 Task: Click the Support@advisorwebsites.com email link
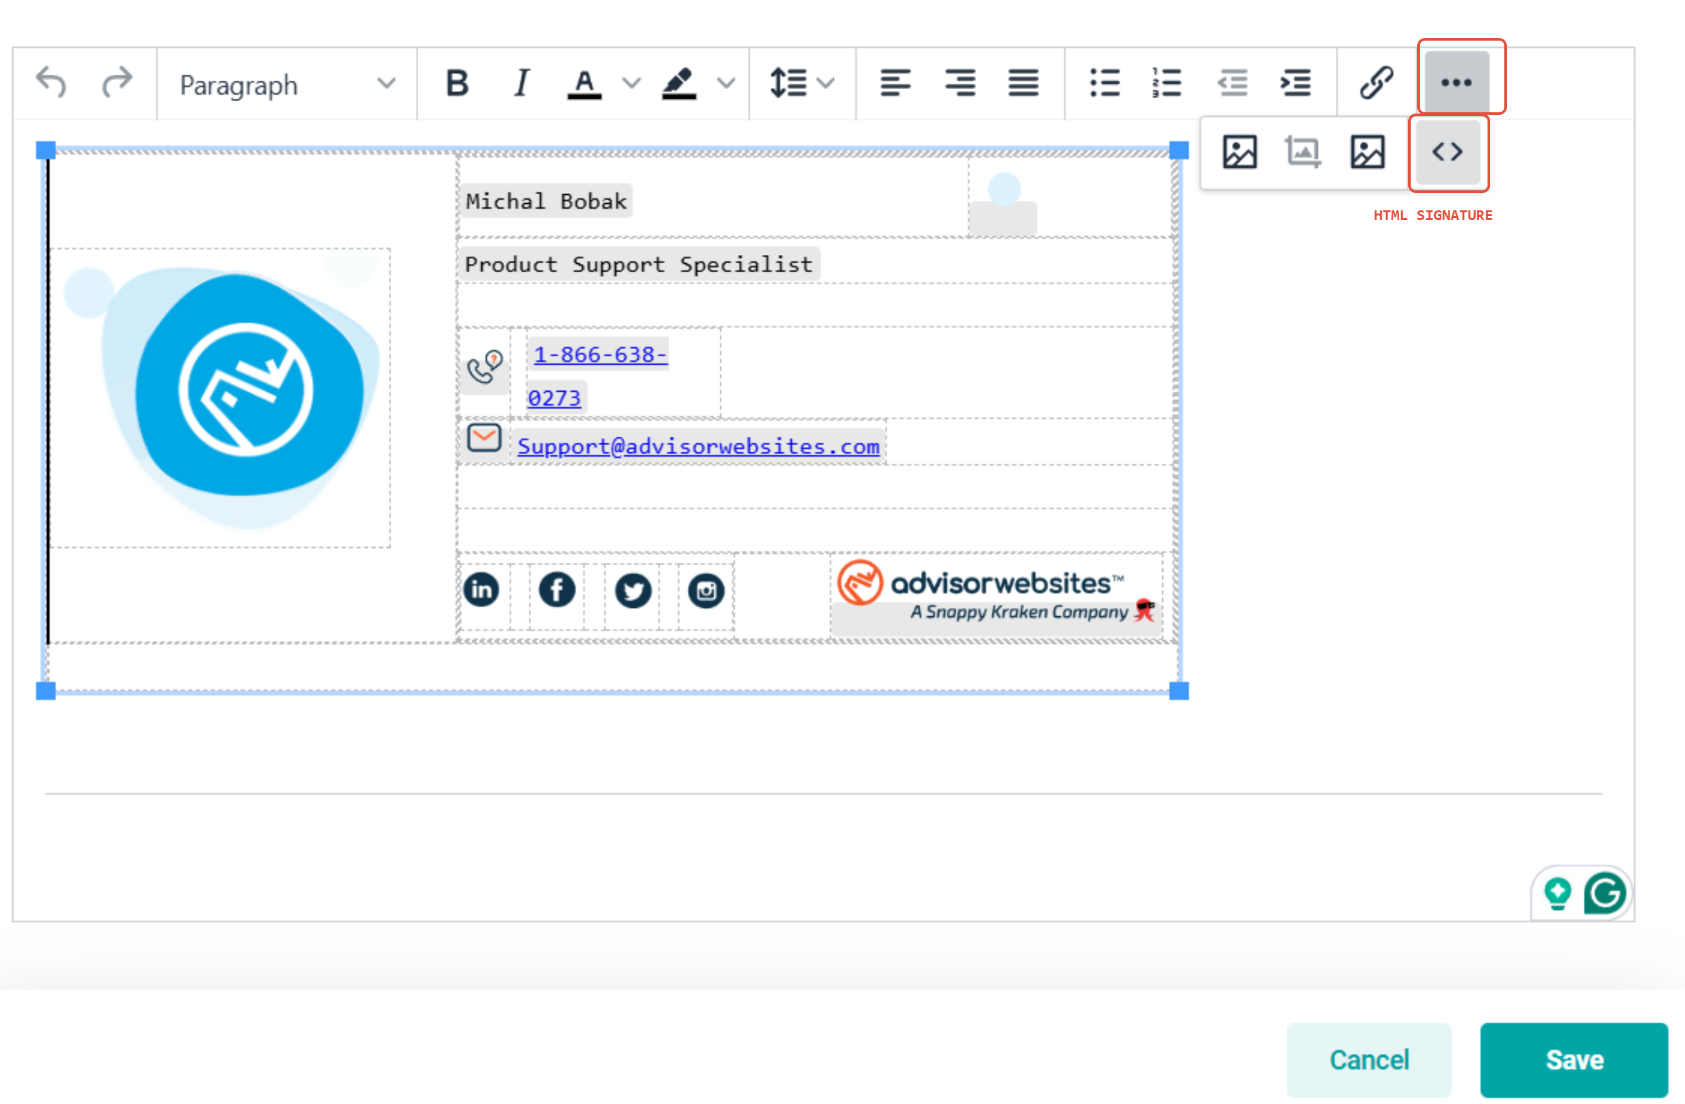698,447
